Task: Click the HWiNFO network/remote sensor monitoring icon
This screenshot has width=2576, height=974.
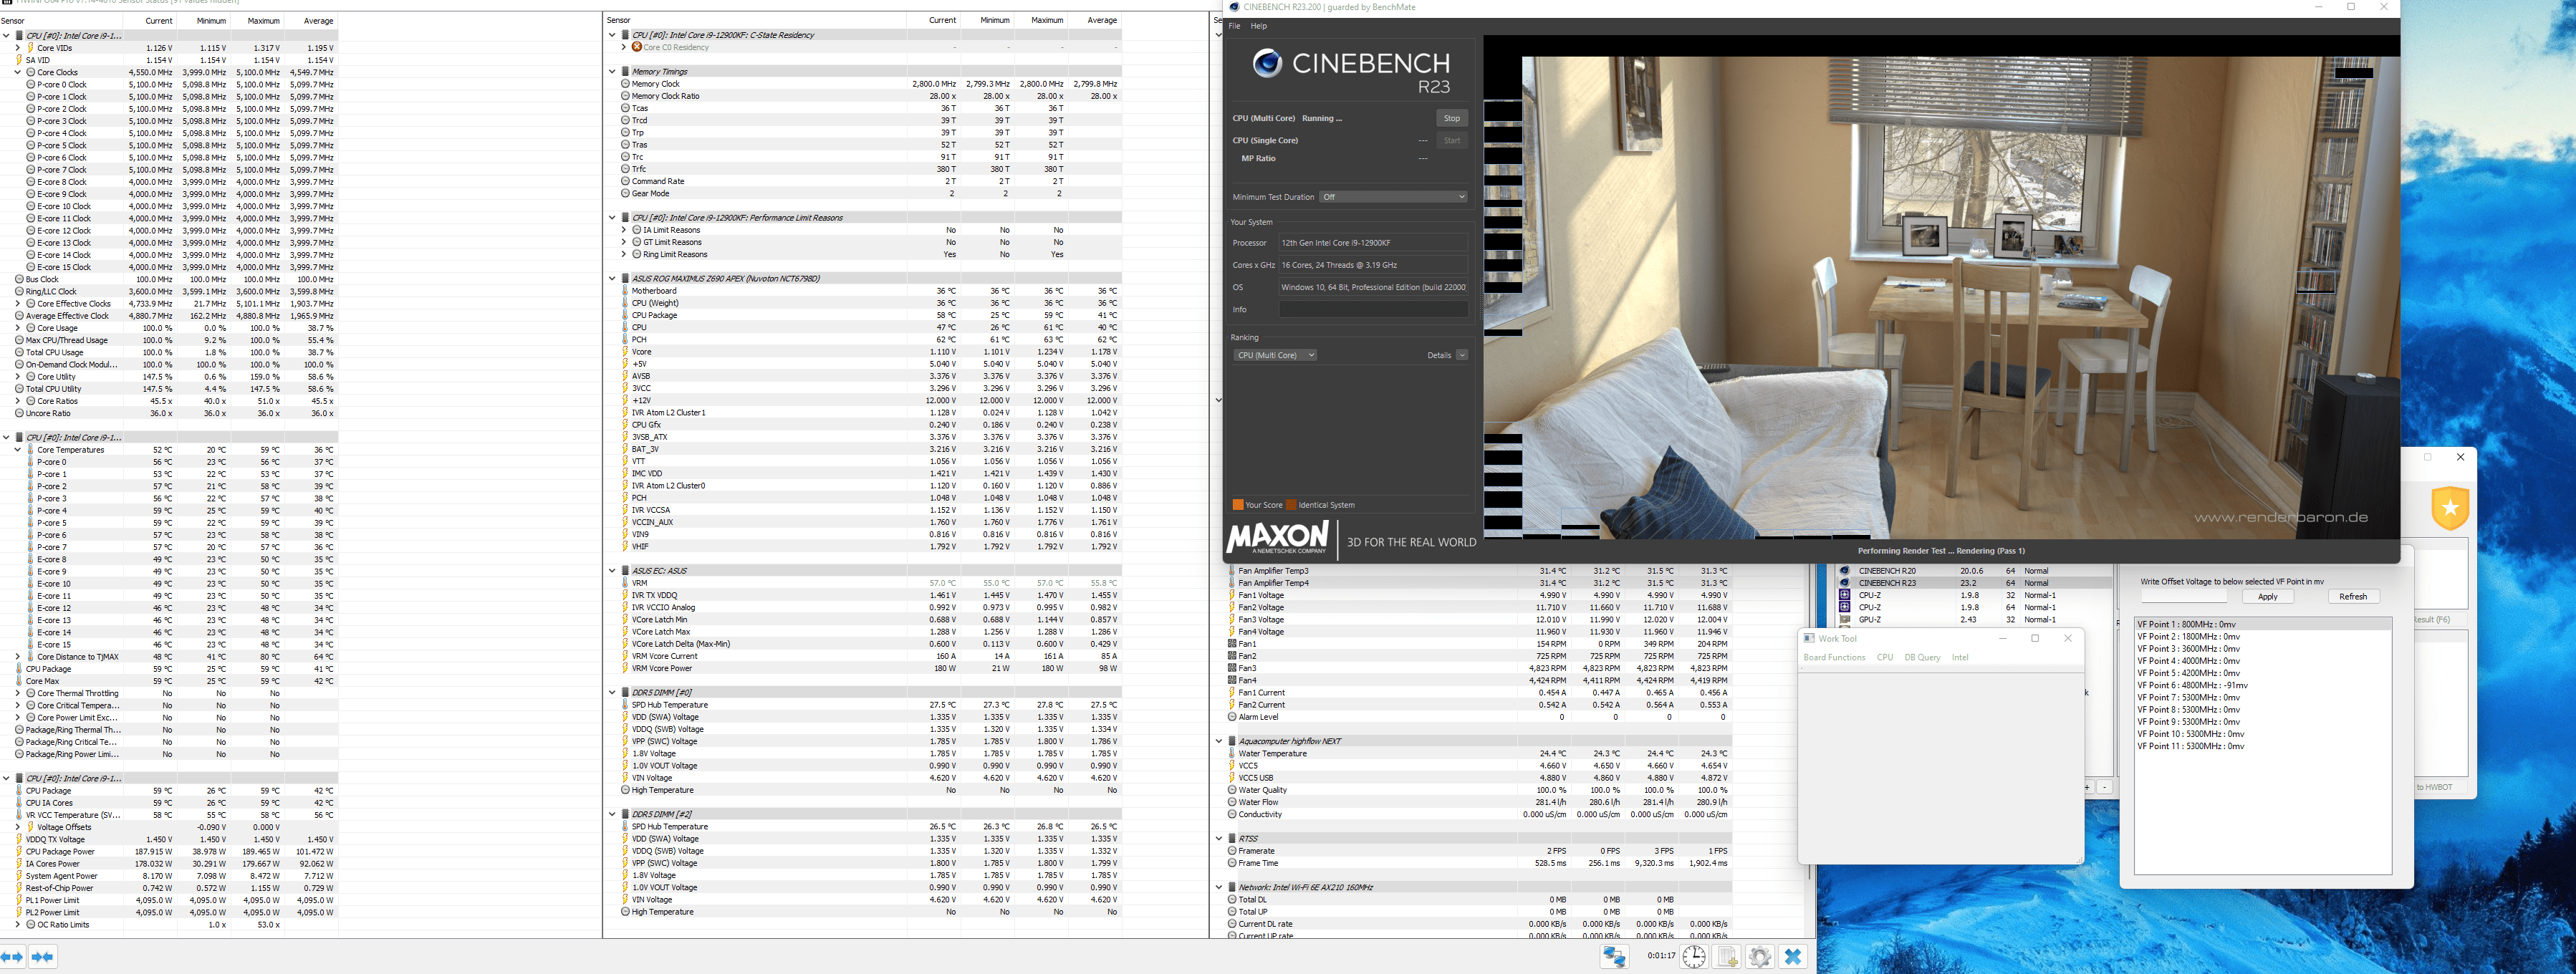Action: click(1614, 956)
